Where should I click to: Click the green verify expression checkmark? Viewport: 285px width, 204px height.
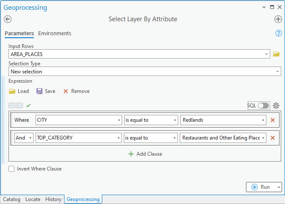pyautogui.click(x=28, y=105)
